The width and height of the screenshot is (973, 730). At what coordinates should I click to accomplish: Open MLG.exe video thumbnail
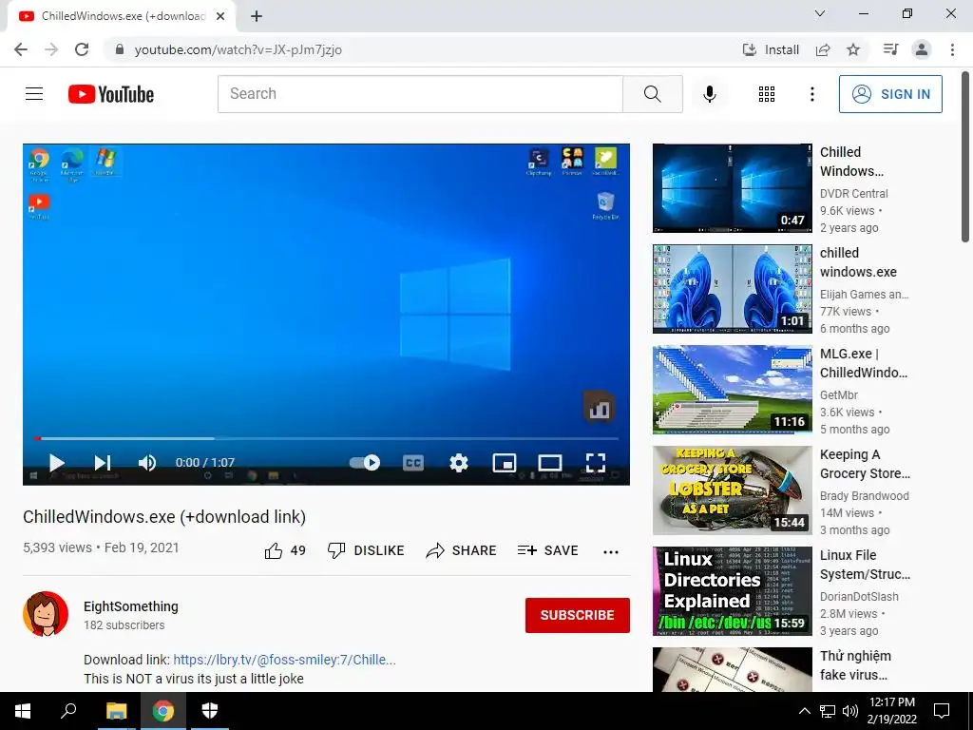(x=733, y=389)
